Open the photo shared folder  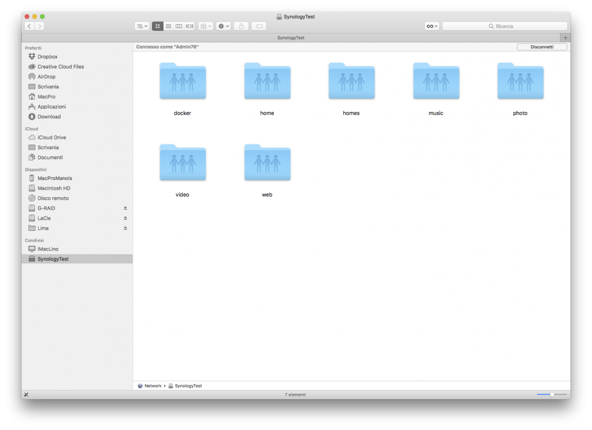tap(520, 82)
